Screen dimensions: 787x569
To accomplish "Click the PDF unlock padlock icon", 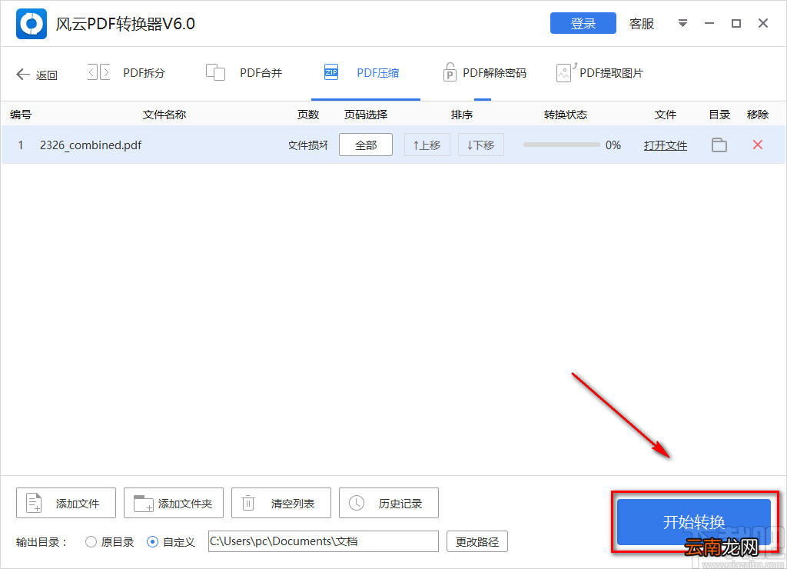I will tap(449, 72).
